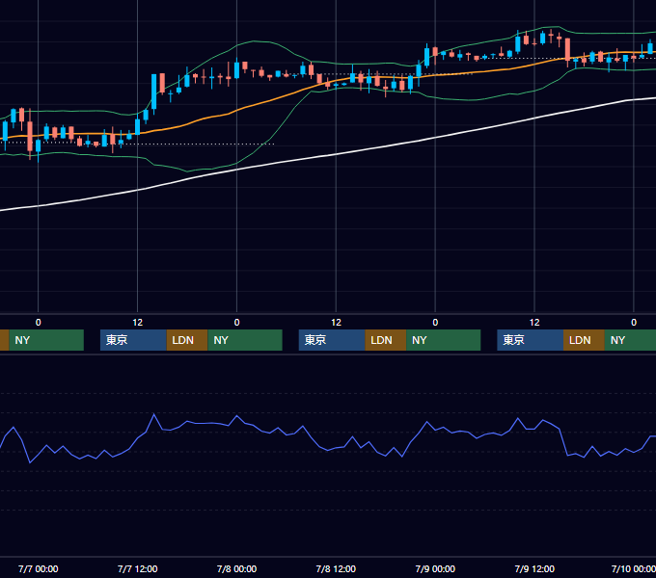
Task: Select the 東京 session block spanning 7/9 12:00
Action: click(530, 340)
